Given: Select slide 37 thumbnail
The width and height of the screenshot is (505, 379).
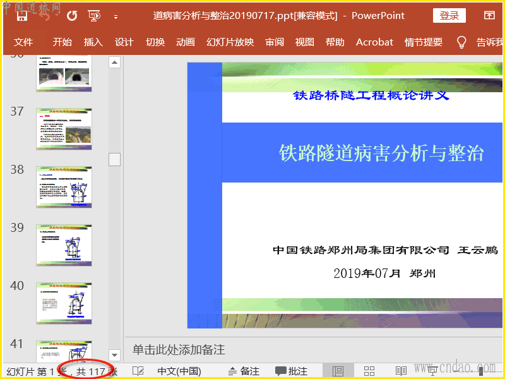Looking at the screenshot, I should [x=64, y=129].
